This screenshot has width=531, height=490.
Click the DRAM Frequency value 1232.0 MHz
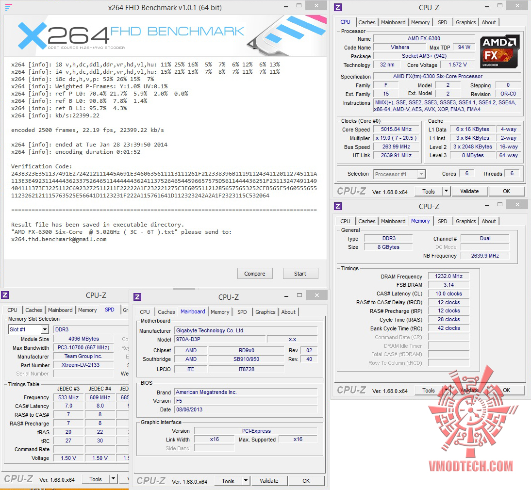point(448,276)
